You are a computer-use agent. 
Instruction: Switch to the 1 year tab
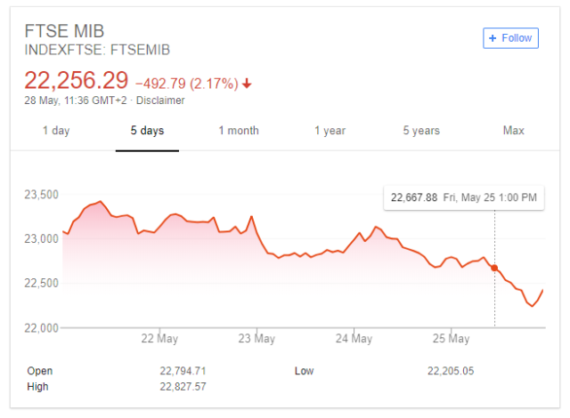[330, 131]
